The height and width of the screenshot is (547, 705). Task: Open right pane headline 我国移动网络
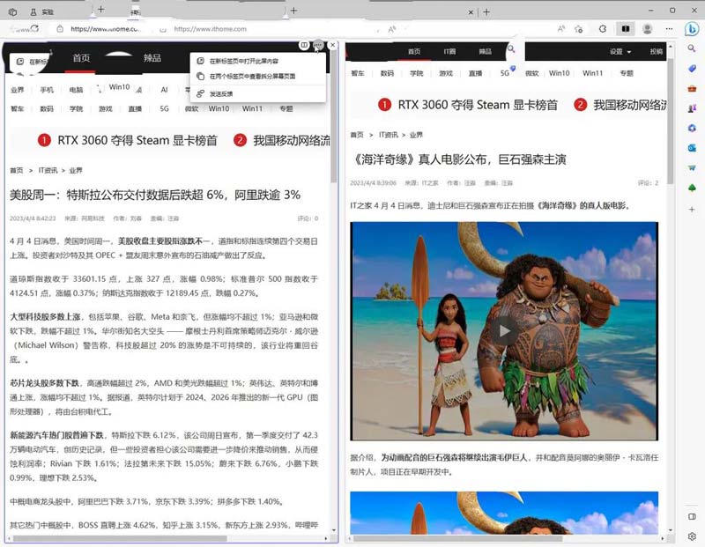(x=629, y=105)
